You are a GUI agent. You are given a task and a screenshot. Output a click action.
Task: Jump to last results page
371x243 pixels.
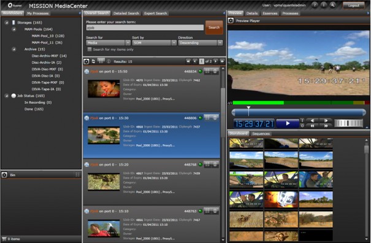222,61
